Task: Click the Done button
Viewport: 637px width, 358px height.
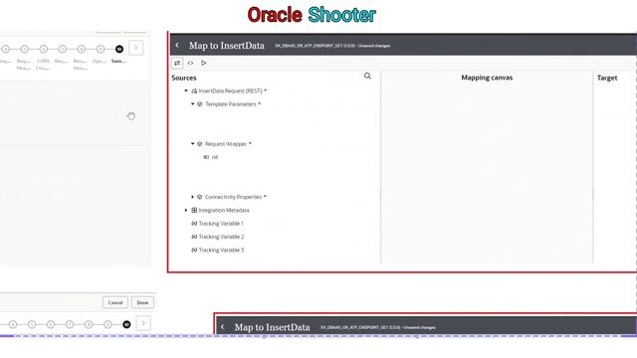Action: click(x=142, y=302)
